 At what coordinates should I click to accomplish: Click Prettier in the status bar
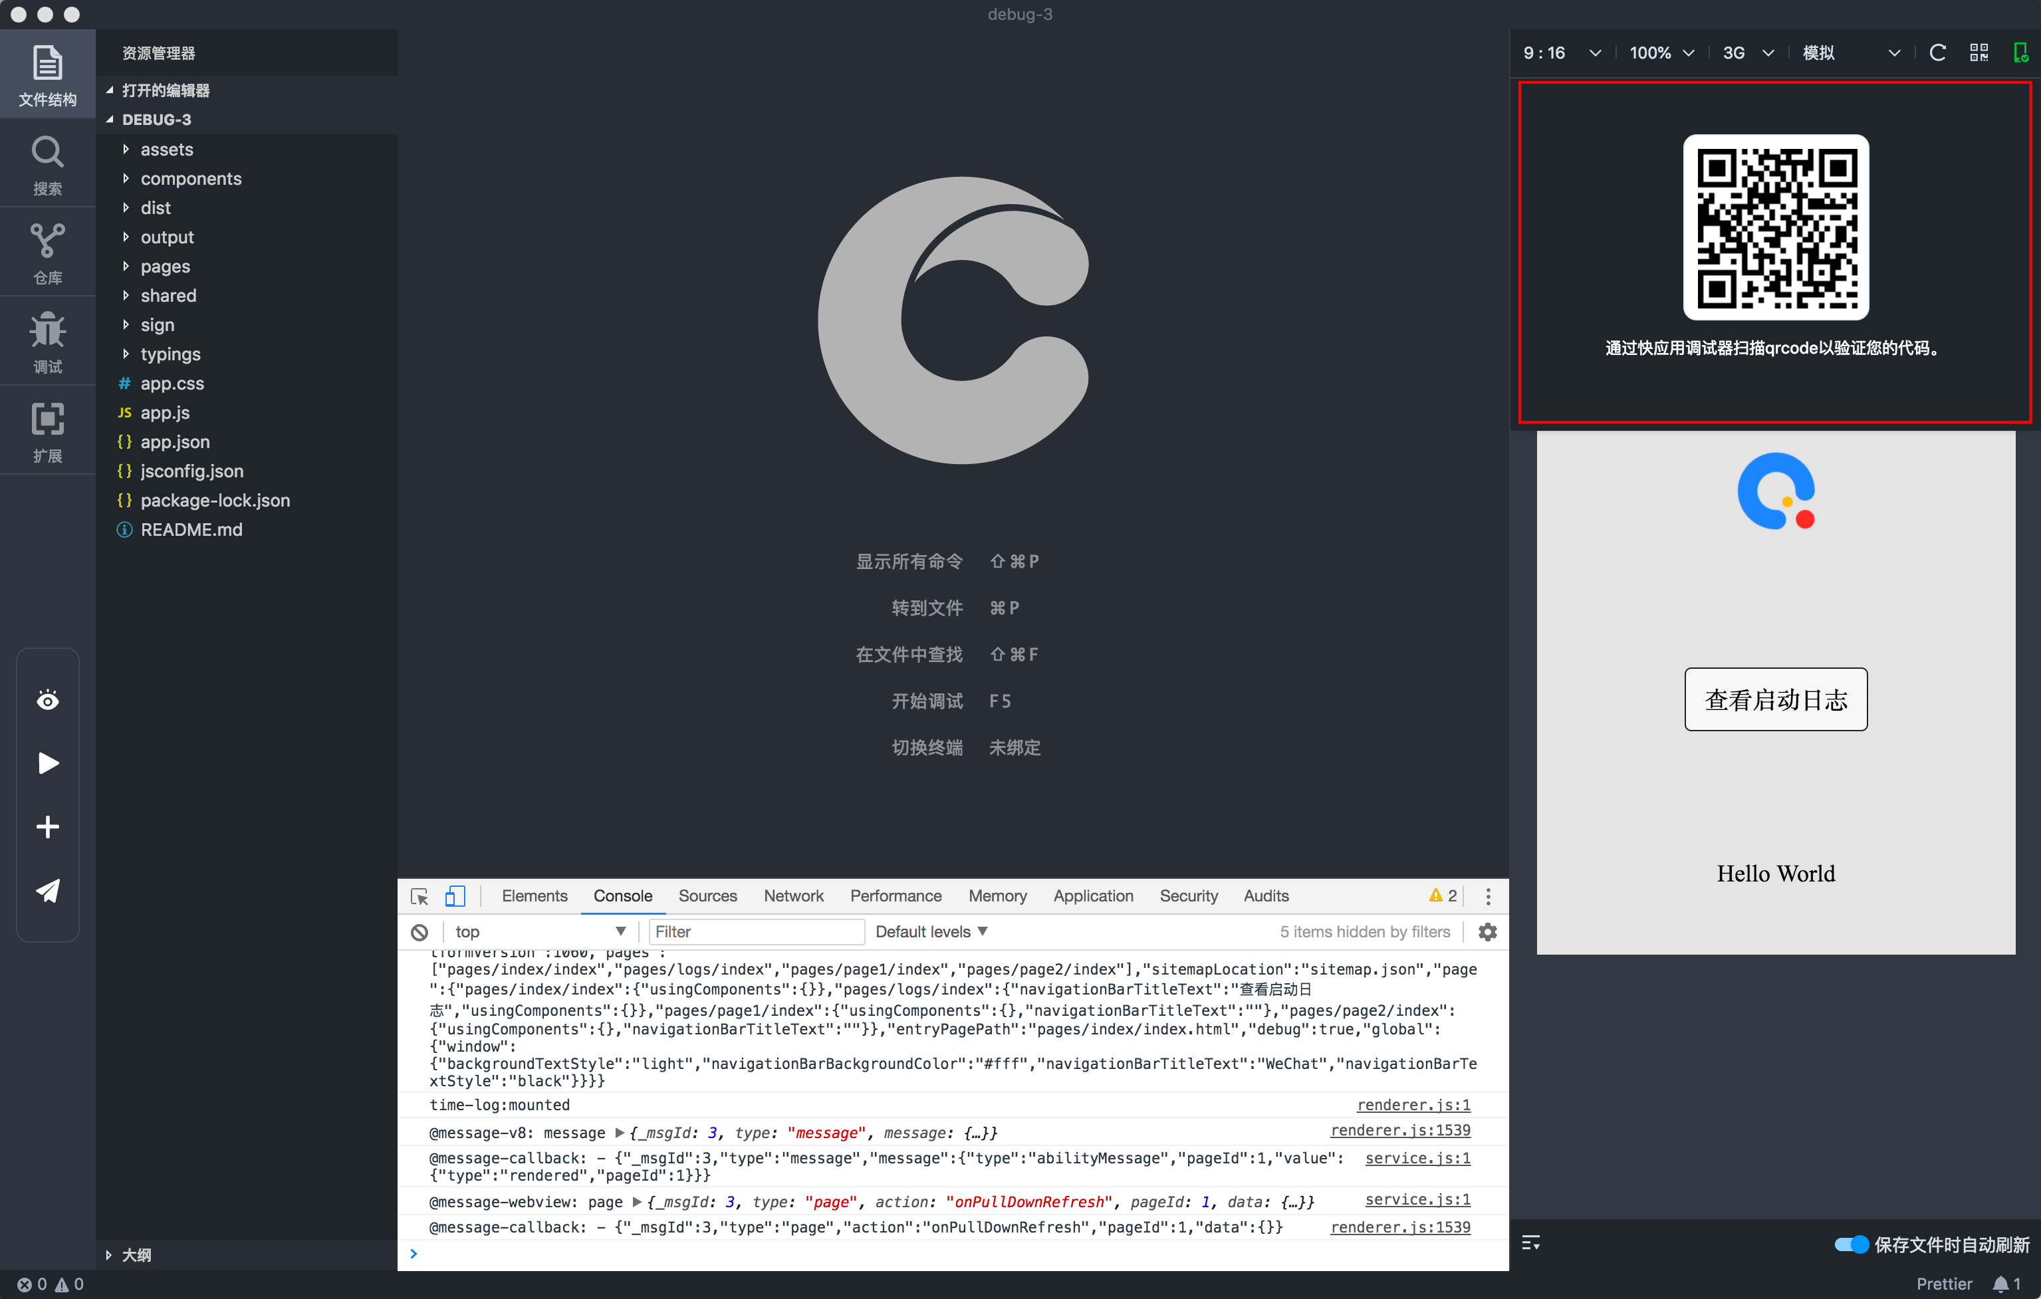click(1943, 1284)
